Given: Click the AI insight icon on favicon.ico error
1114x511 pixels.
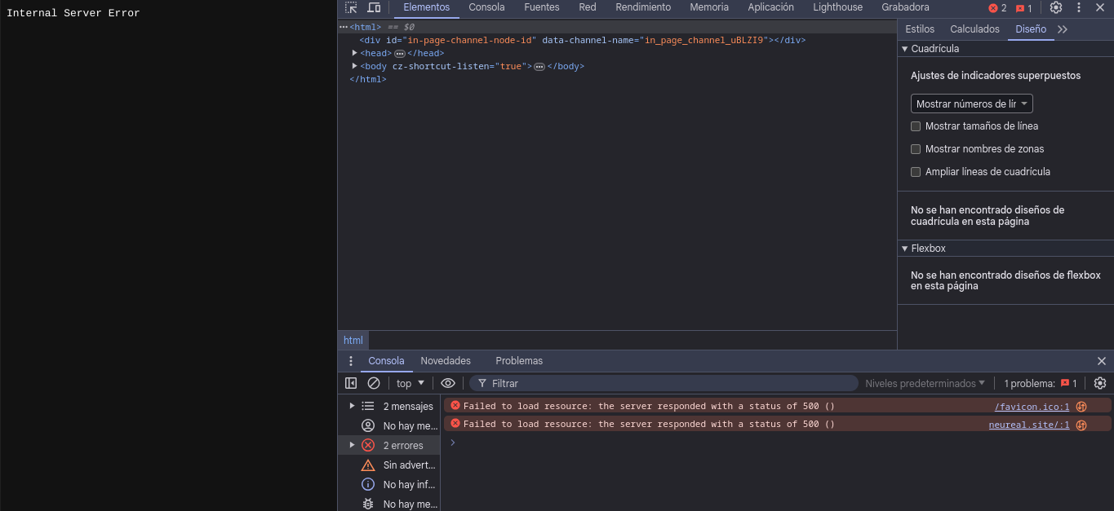Looking at the screenshot, I should [x=1081, y=407].
